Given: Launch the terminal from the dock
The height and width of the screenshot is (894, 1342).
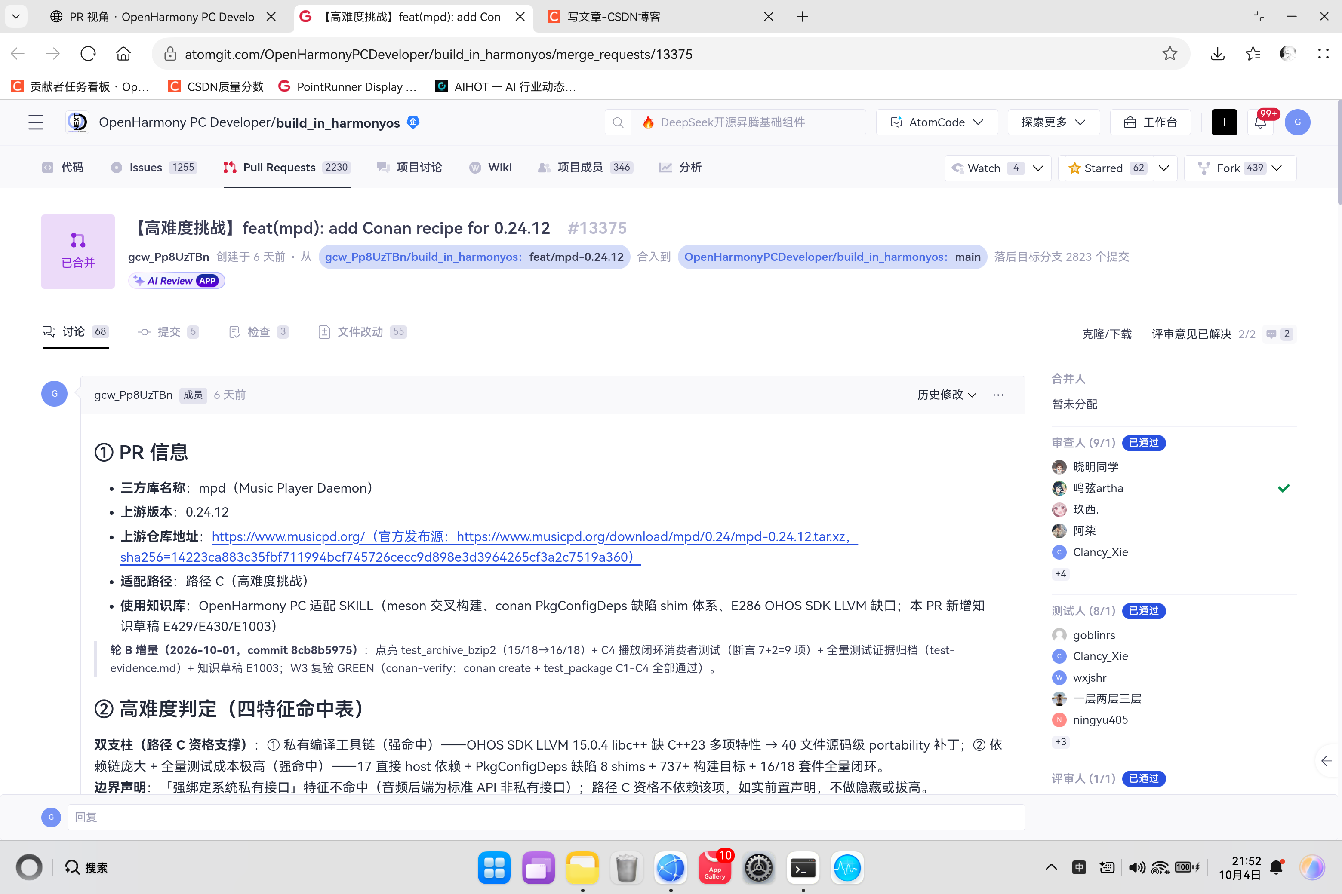Looking at the screenshot, I should tap(803, 868).
